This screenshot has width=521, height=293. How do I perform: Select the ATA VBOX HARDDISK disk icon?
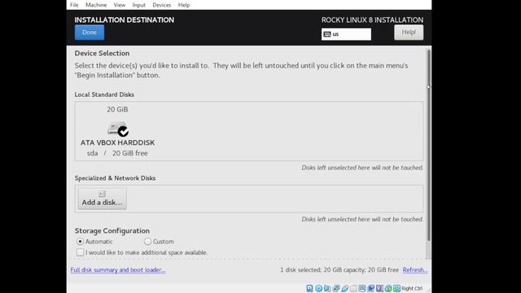pos(117,129)
